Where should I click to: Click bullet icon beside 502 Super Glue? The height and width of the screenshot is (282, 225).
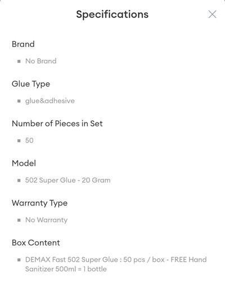tap(19, 180)
